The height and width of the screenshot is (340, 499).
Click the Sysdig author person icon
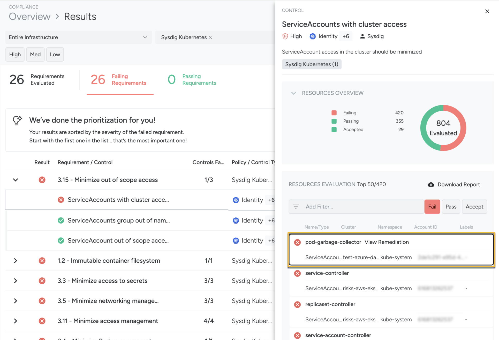click(362, 36)
